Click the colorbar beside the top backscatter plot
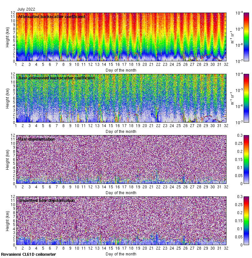The image size is (252, 258). pyautogui.click(x=237, y=37)
